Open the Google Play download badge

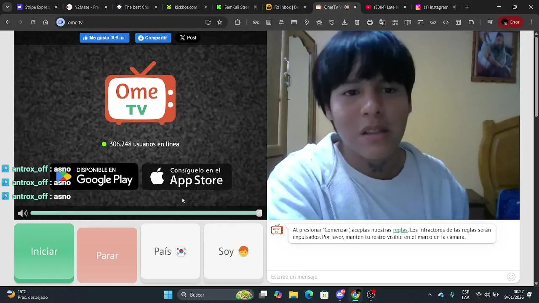click(x=94, y=176)
